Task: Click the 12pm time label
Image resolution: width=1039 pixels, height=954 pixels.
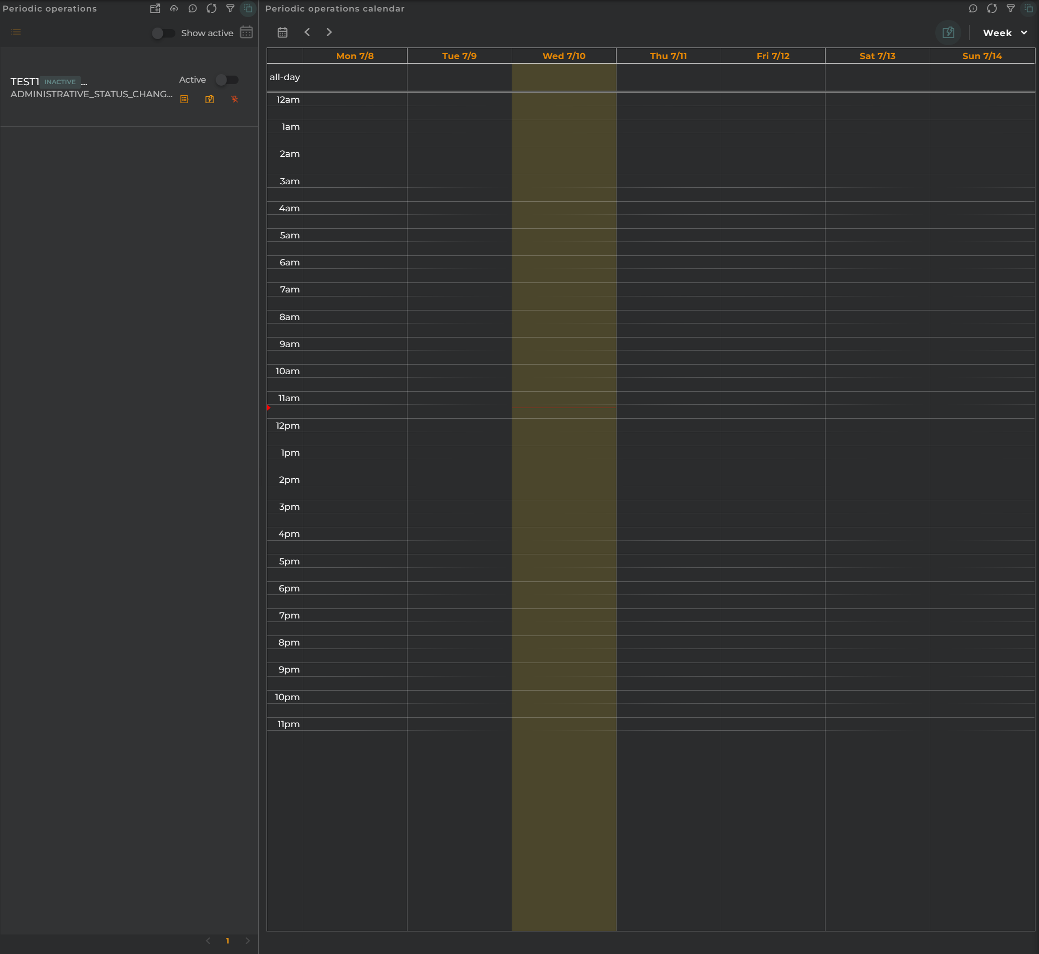Action: tap(288, 425)
